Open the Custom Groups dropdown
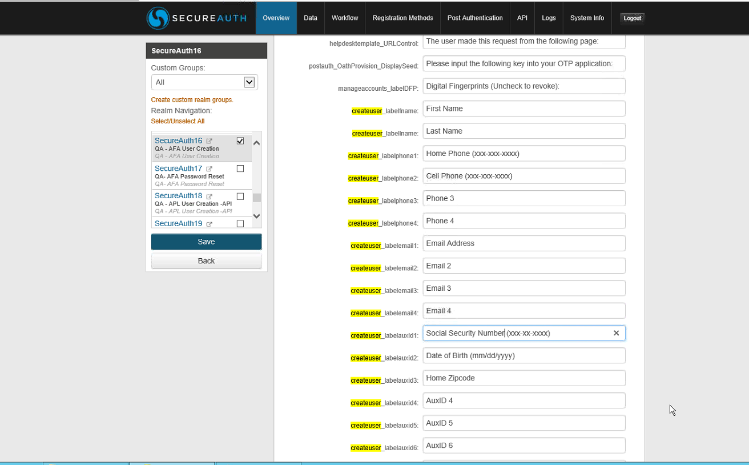 coord(204,82)
